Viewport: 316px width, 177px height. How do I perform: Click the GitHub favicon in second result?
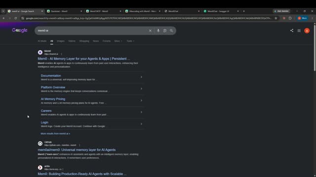(40, 144)
